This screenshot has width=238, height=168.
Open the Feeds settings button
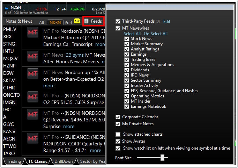point(94,21)
